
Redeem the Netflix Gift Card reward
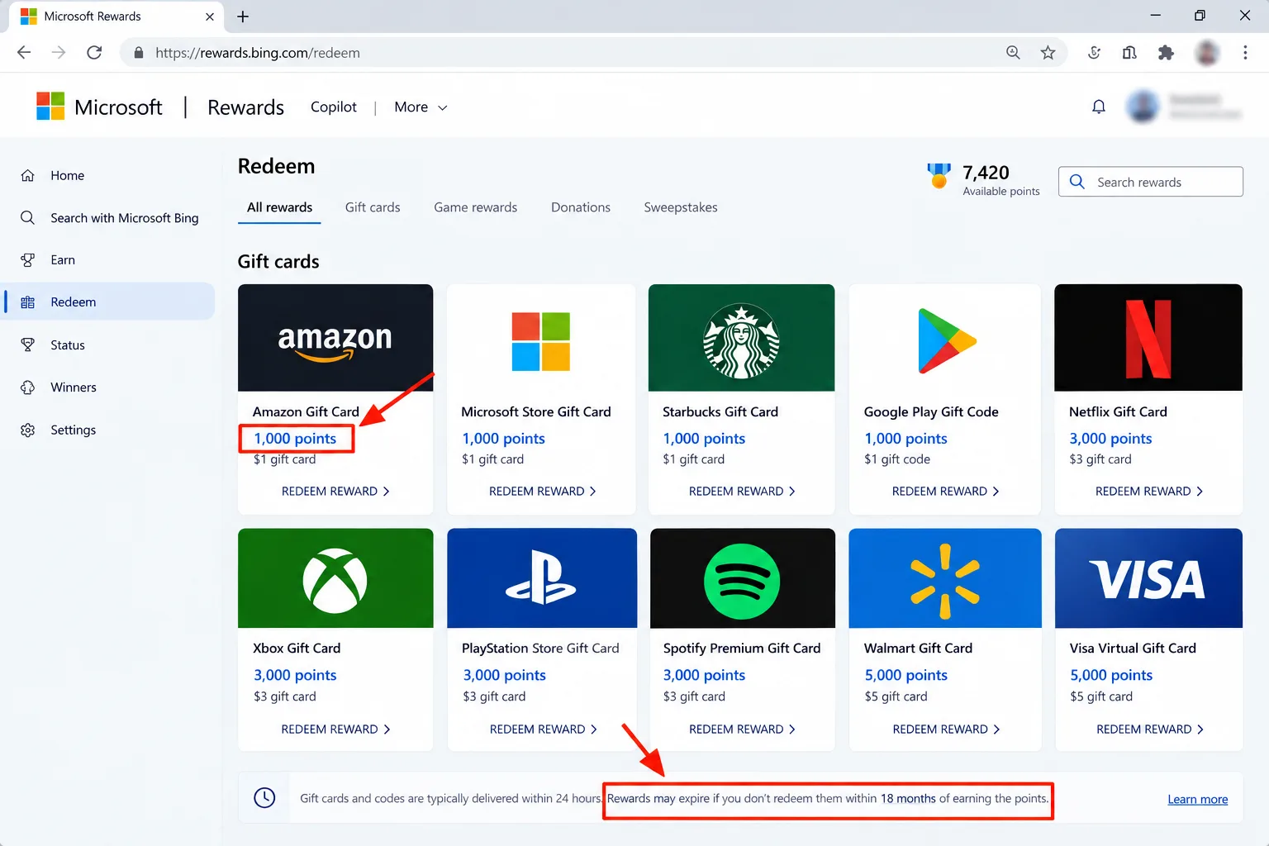tap(1149, 491)
